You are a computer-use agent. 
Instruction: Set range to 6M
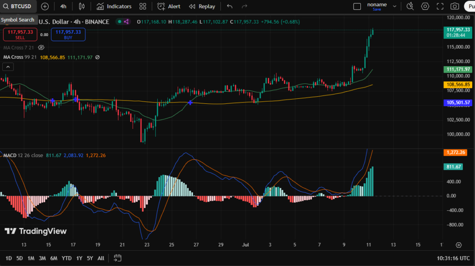[54, 258]
